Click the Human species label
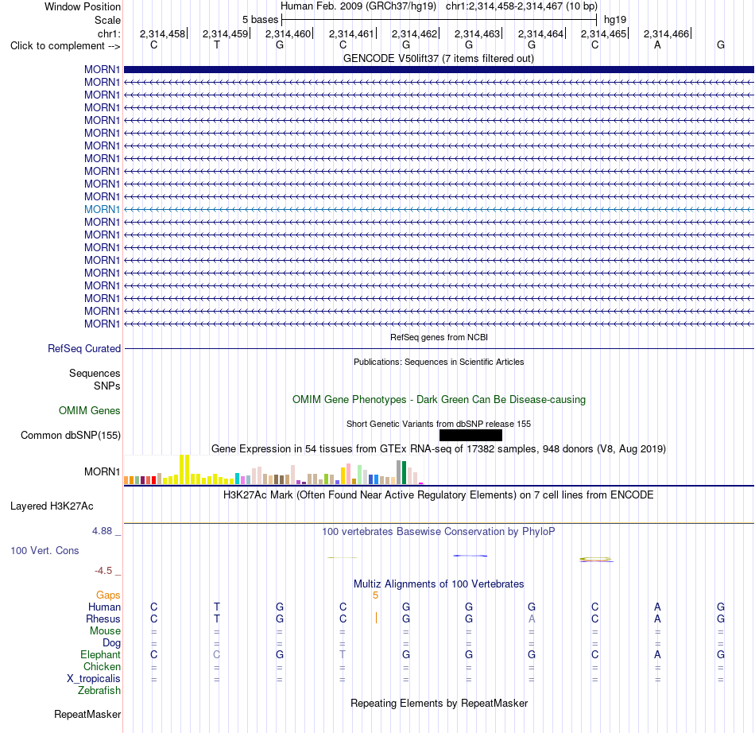This screenshot has width=755, height=733. pyautogui.click(x=104, y=607)
